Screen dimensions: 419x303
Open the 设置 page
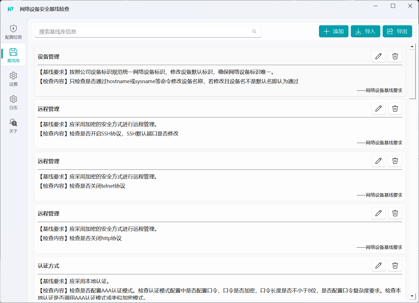pyautogui.click(x=13, y=79)
